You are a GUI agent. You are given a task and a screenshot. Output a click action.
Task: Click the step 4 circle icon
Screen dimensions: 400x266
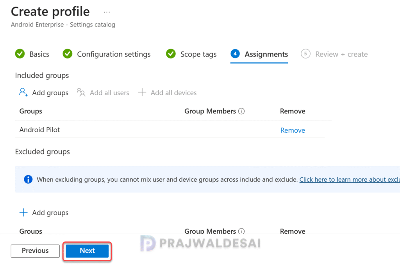[x=235, y=54]
